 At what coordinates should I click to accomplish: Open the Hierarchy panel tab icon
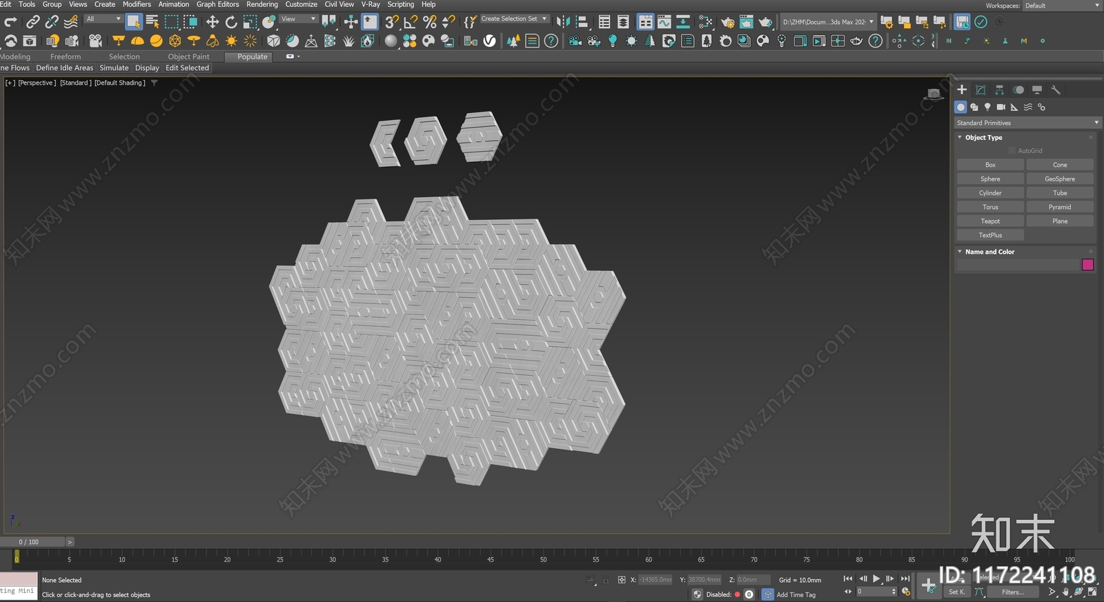(999, 90)
